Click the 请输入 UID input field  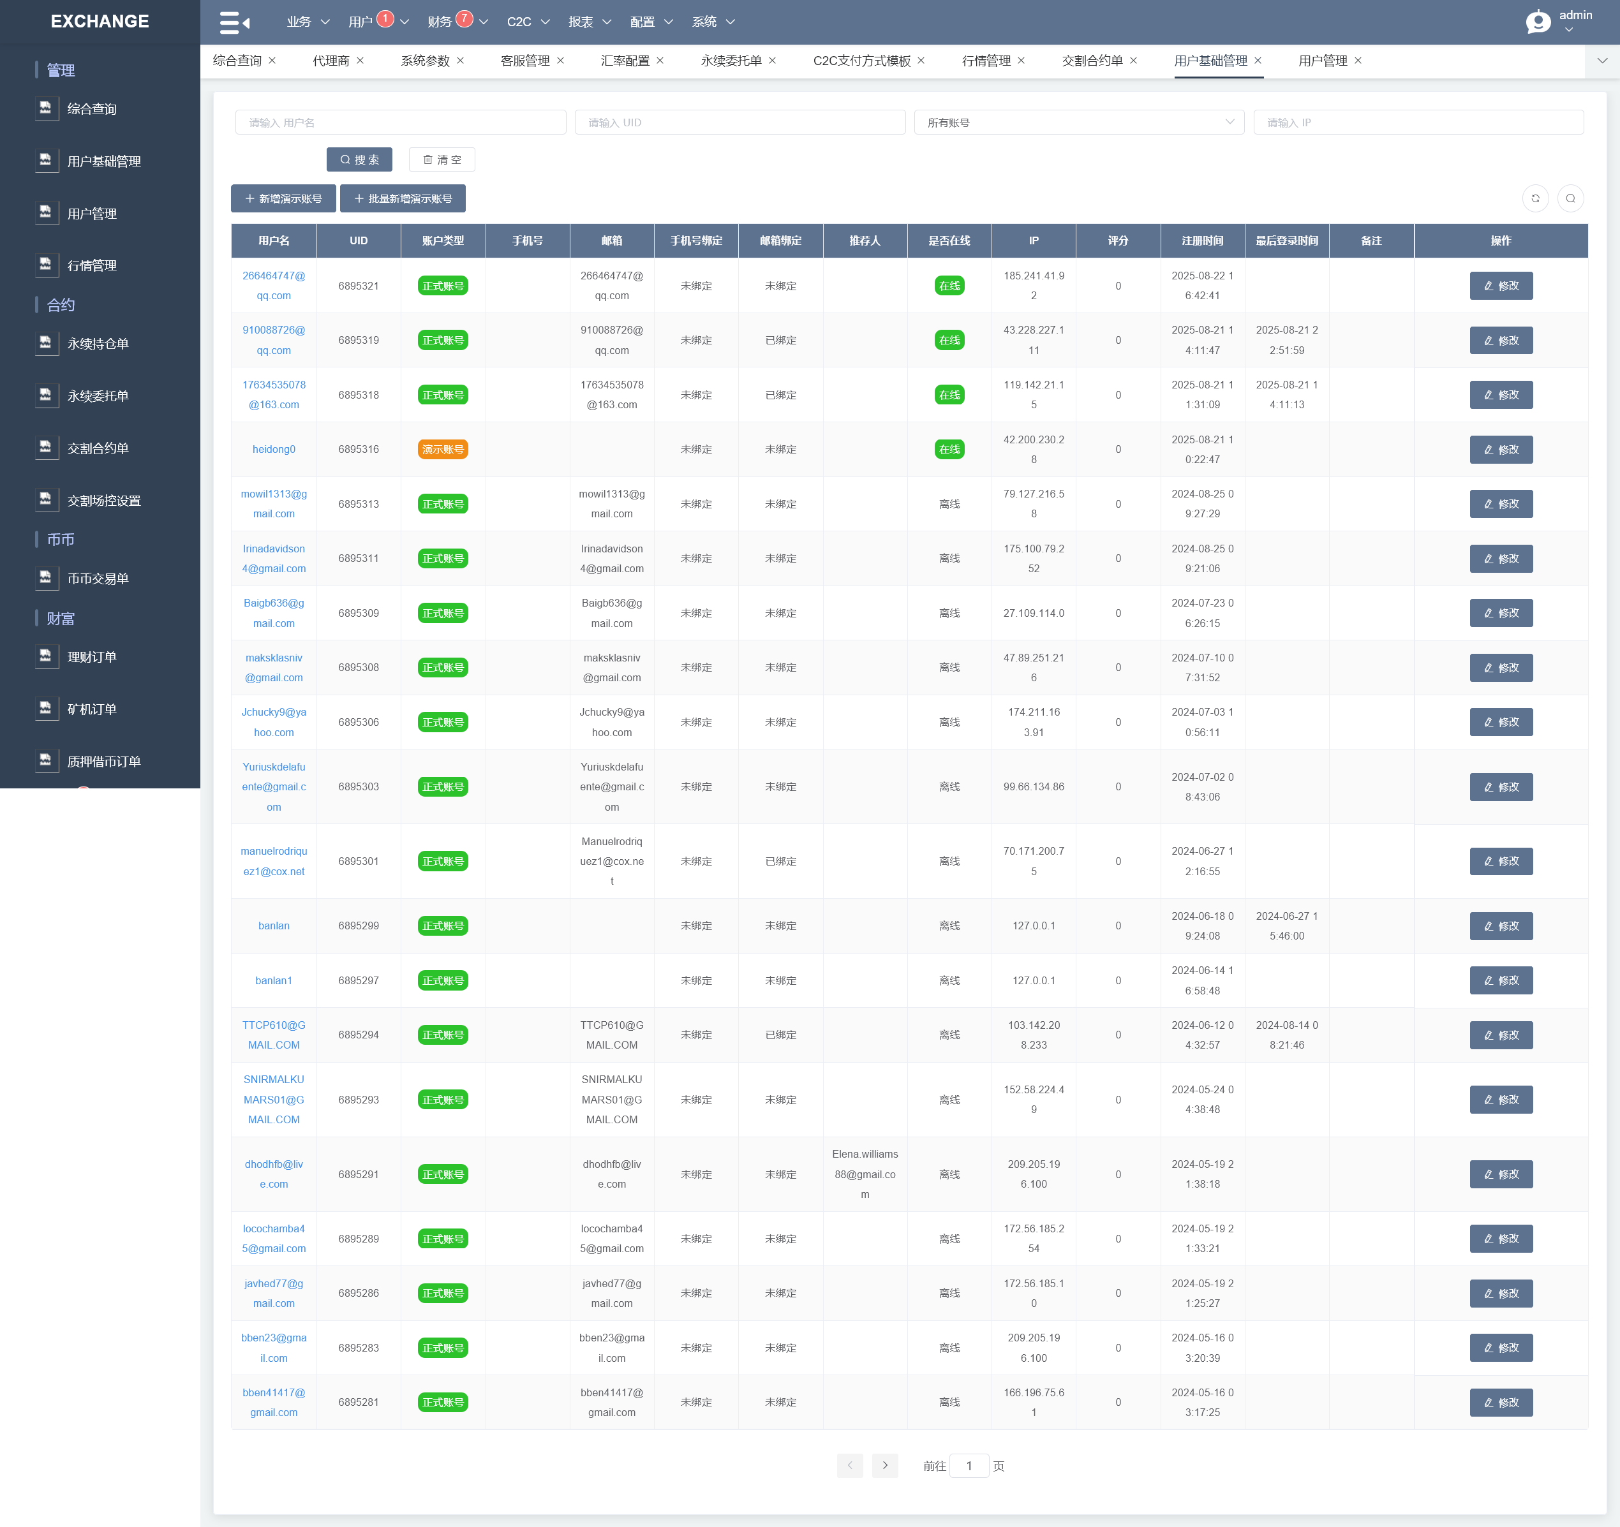point(739,122)
